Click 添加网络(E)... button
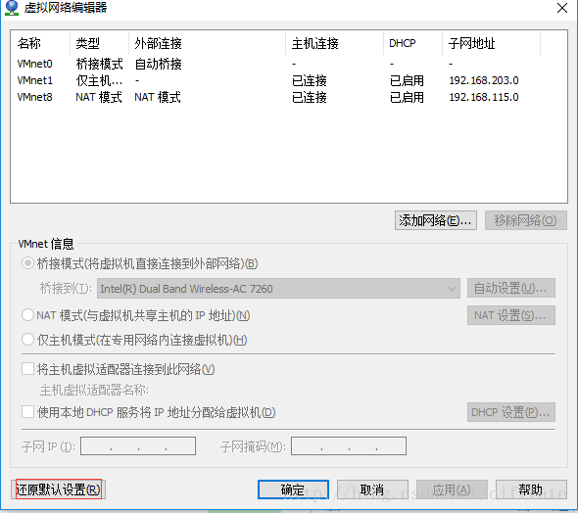The image size is (578, 513). pyautogui.click(x=436, y=220)
